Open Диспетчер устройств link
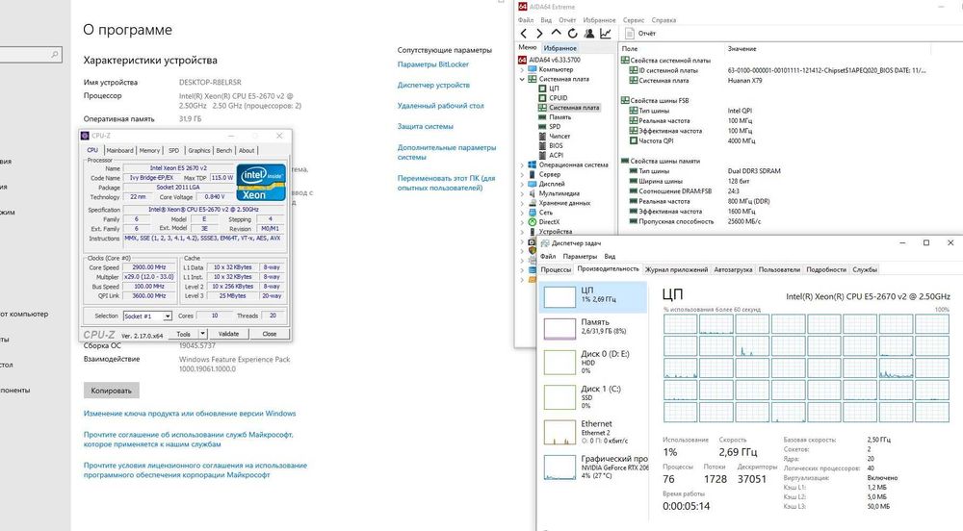Image resolution: width=963 pixels, height=531 pixels. [x=433, y=86]
